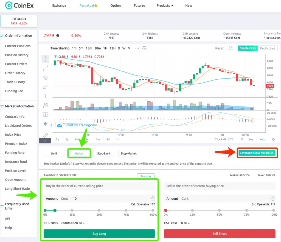Decrease the sell amount with down arrow
Viewport: 281px width, 242px height.
[273, 200]
